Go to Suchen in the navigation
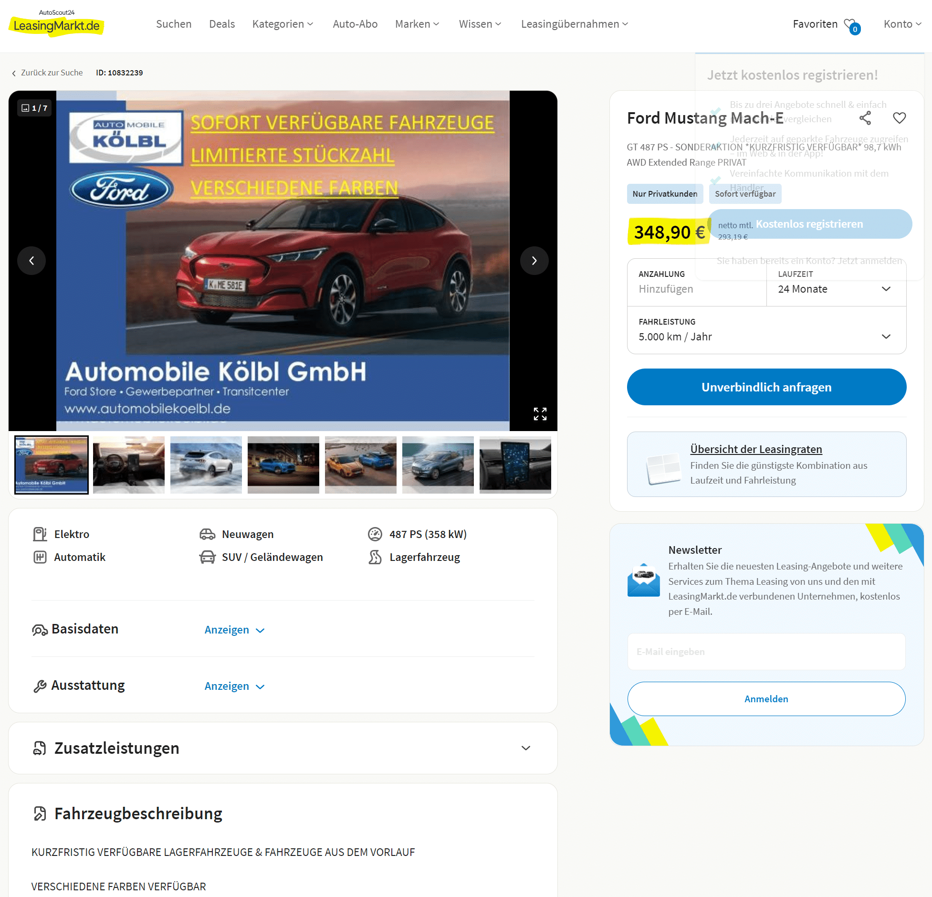932x897 pixels. 174,24
